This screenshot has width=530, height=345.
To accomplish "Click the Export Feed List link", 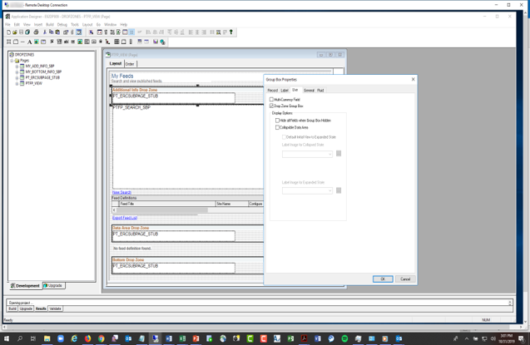I will tap(125, 218).
